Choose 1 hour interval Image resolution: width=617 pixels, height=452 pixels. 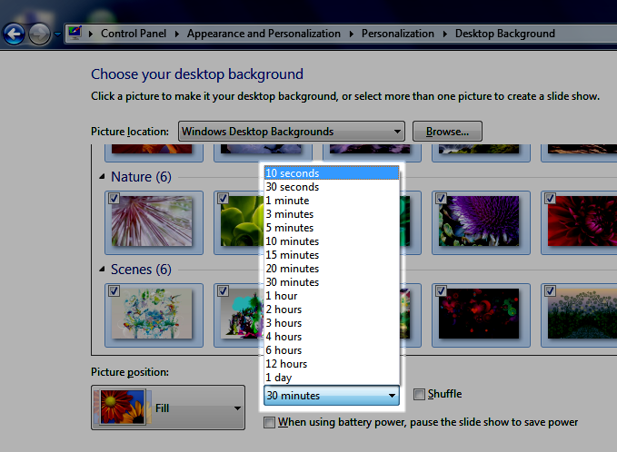(x=332, y=296)
